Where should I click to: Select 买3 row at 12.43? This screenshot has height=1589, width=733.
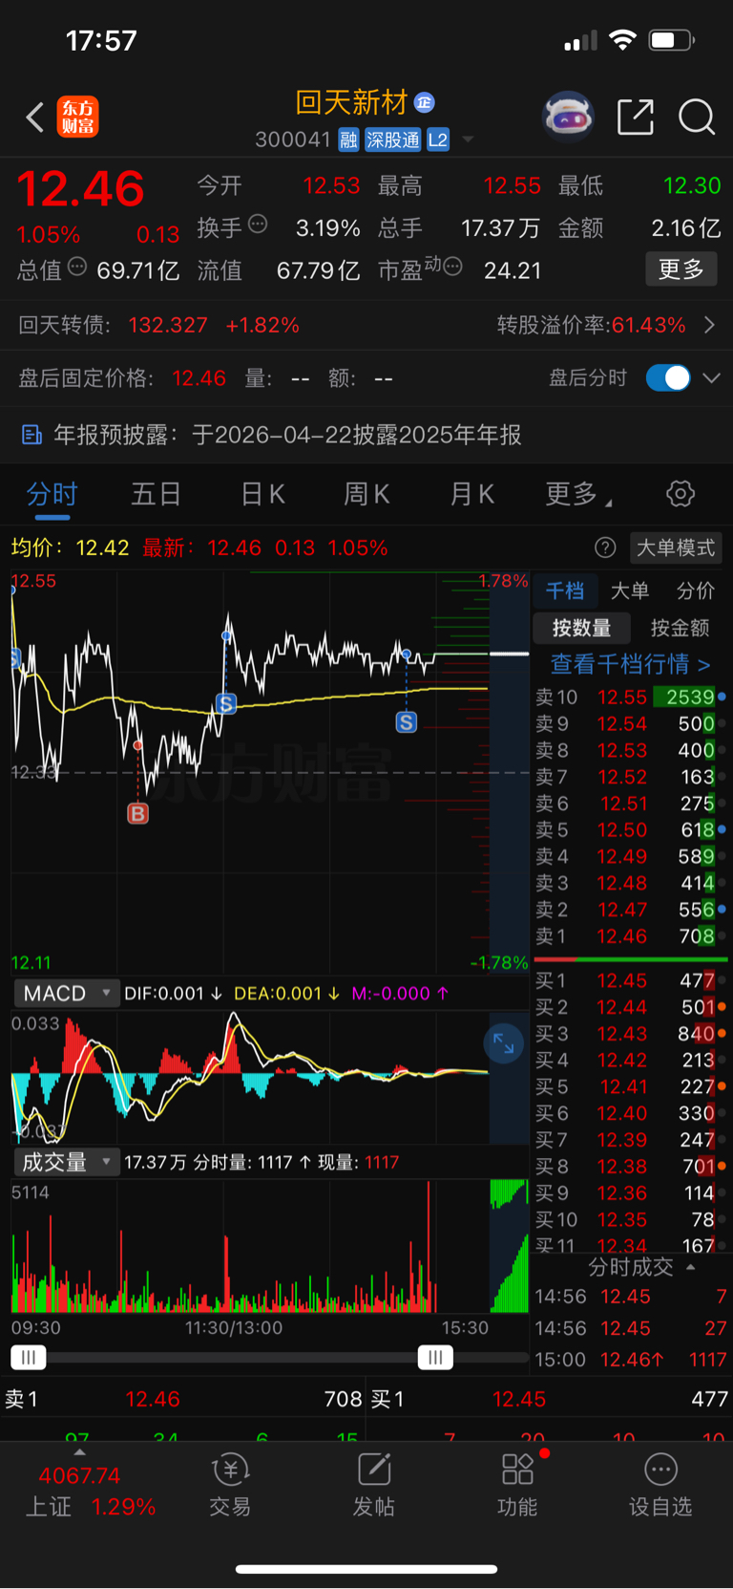coord(630,1034)
